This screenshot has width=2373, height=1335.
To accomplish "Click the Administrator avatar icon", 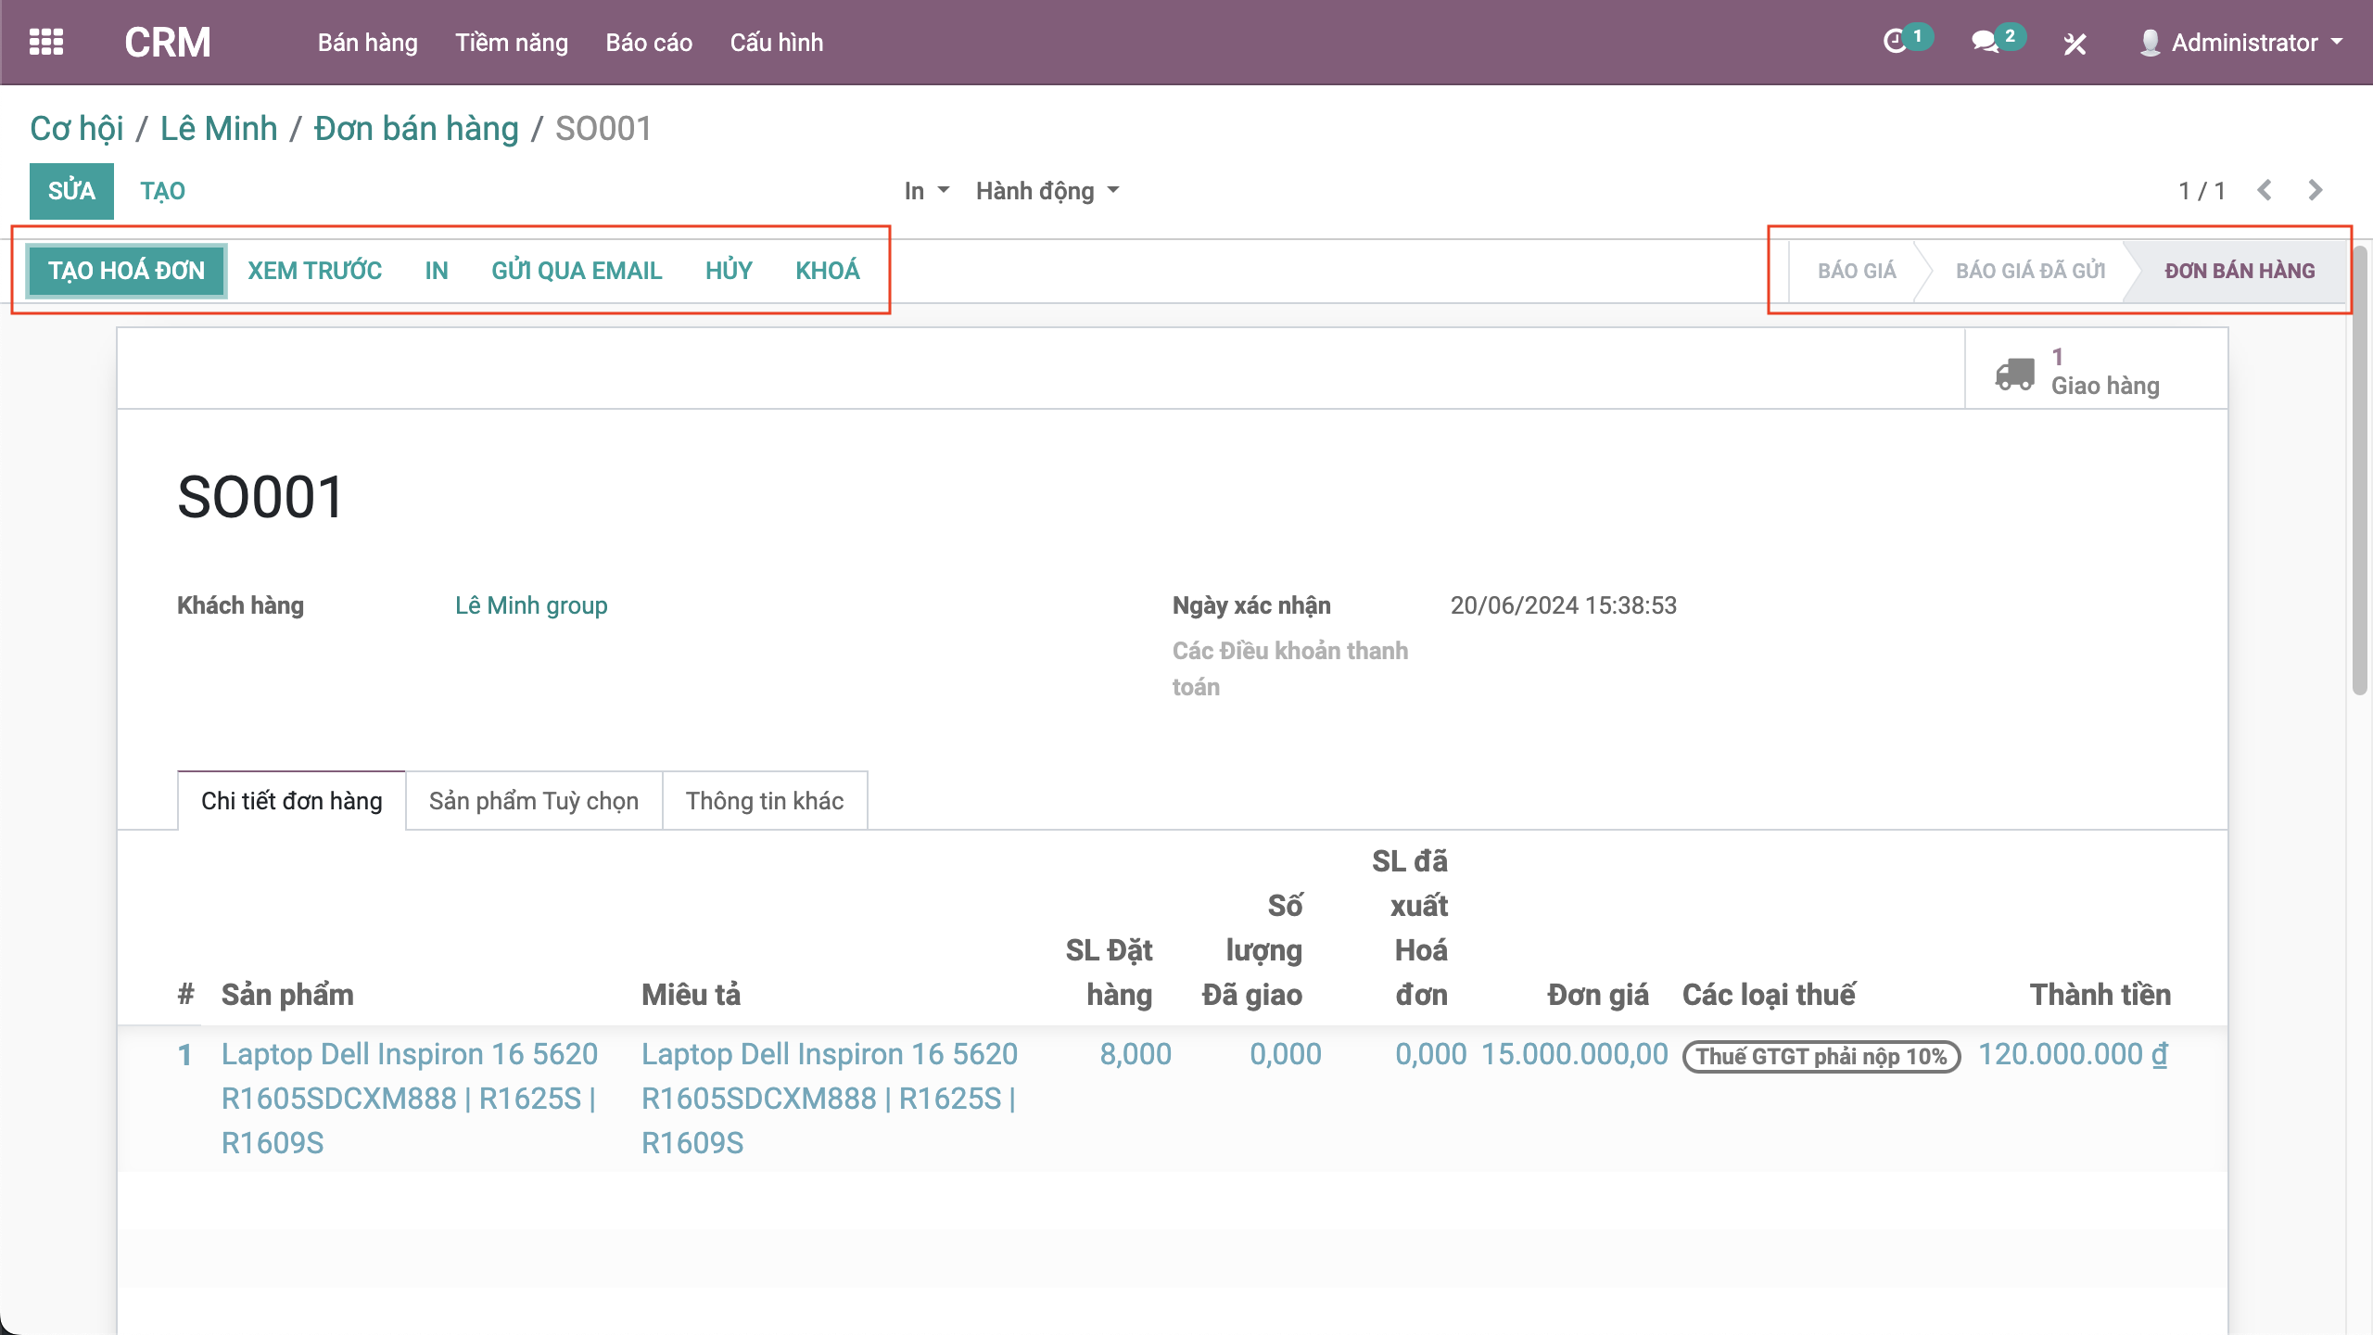I will pyautogui.click(x=2150, y=43).
